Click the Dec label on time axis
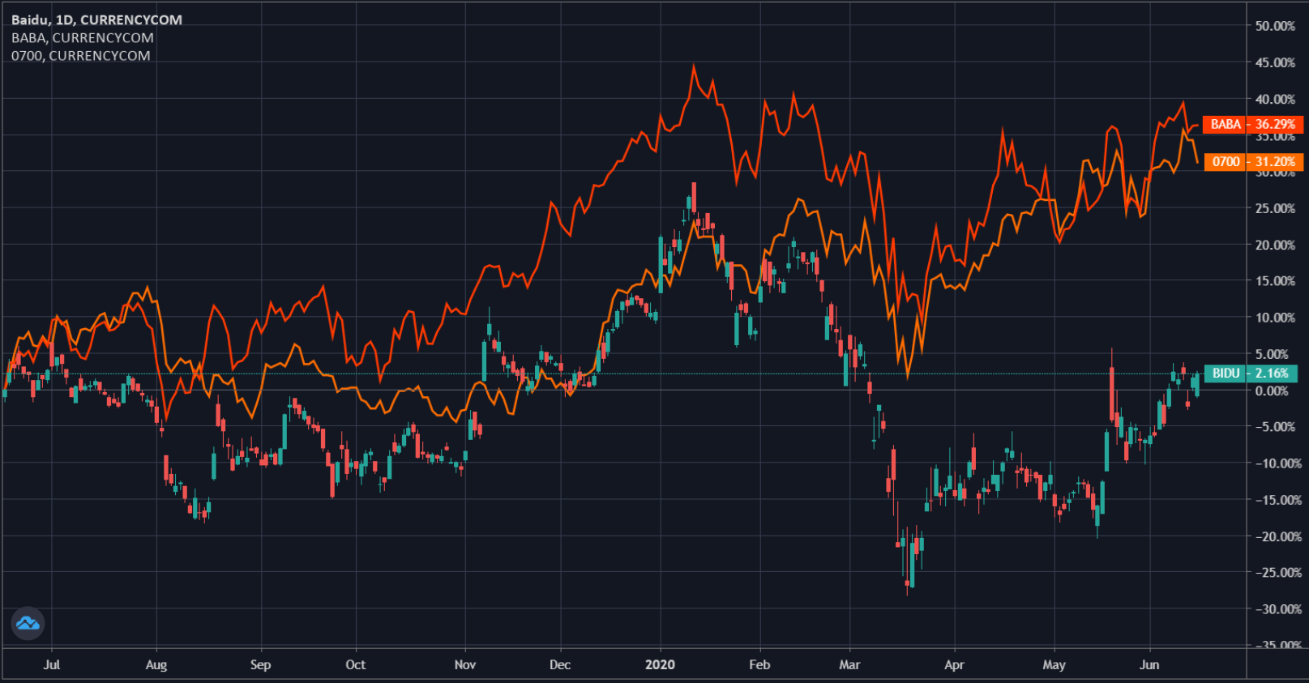 tap(559, 664)
